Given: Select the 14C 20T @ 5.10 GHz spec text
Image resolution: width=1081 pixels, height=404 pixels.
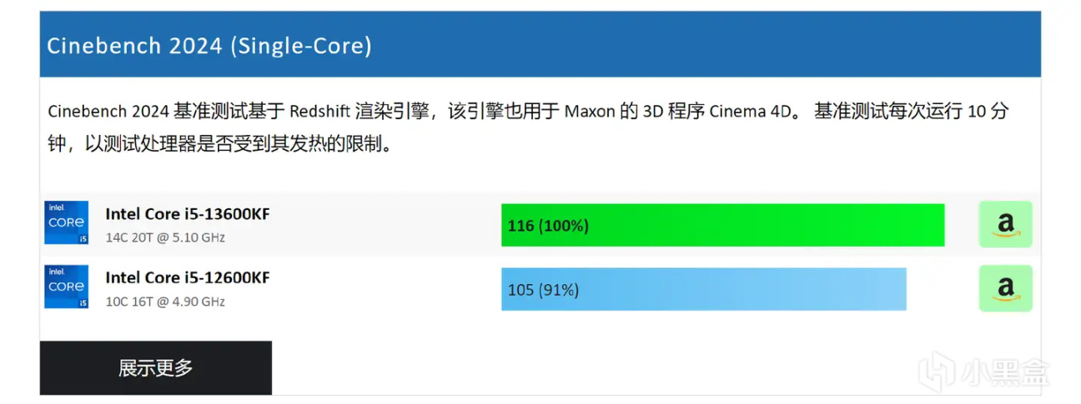Looking at the screenshot, I should point(165,237).
